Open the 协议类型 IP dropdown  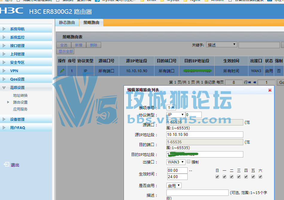tap(175, 115)
